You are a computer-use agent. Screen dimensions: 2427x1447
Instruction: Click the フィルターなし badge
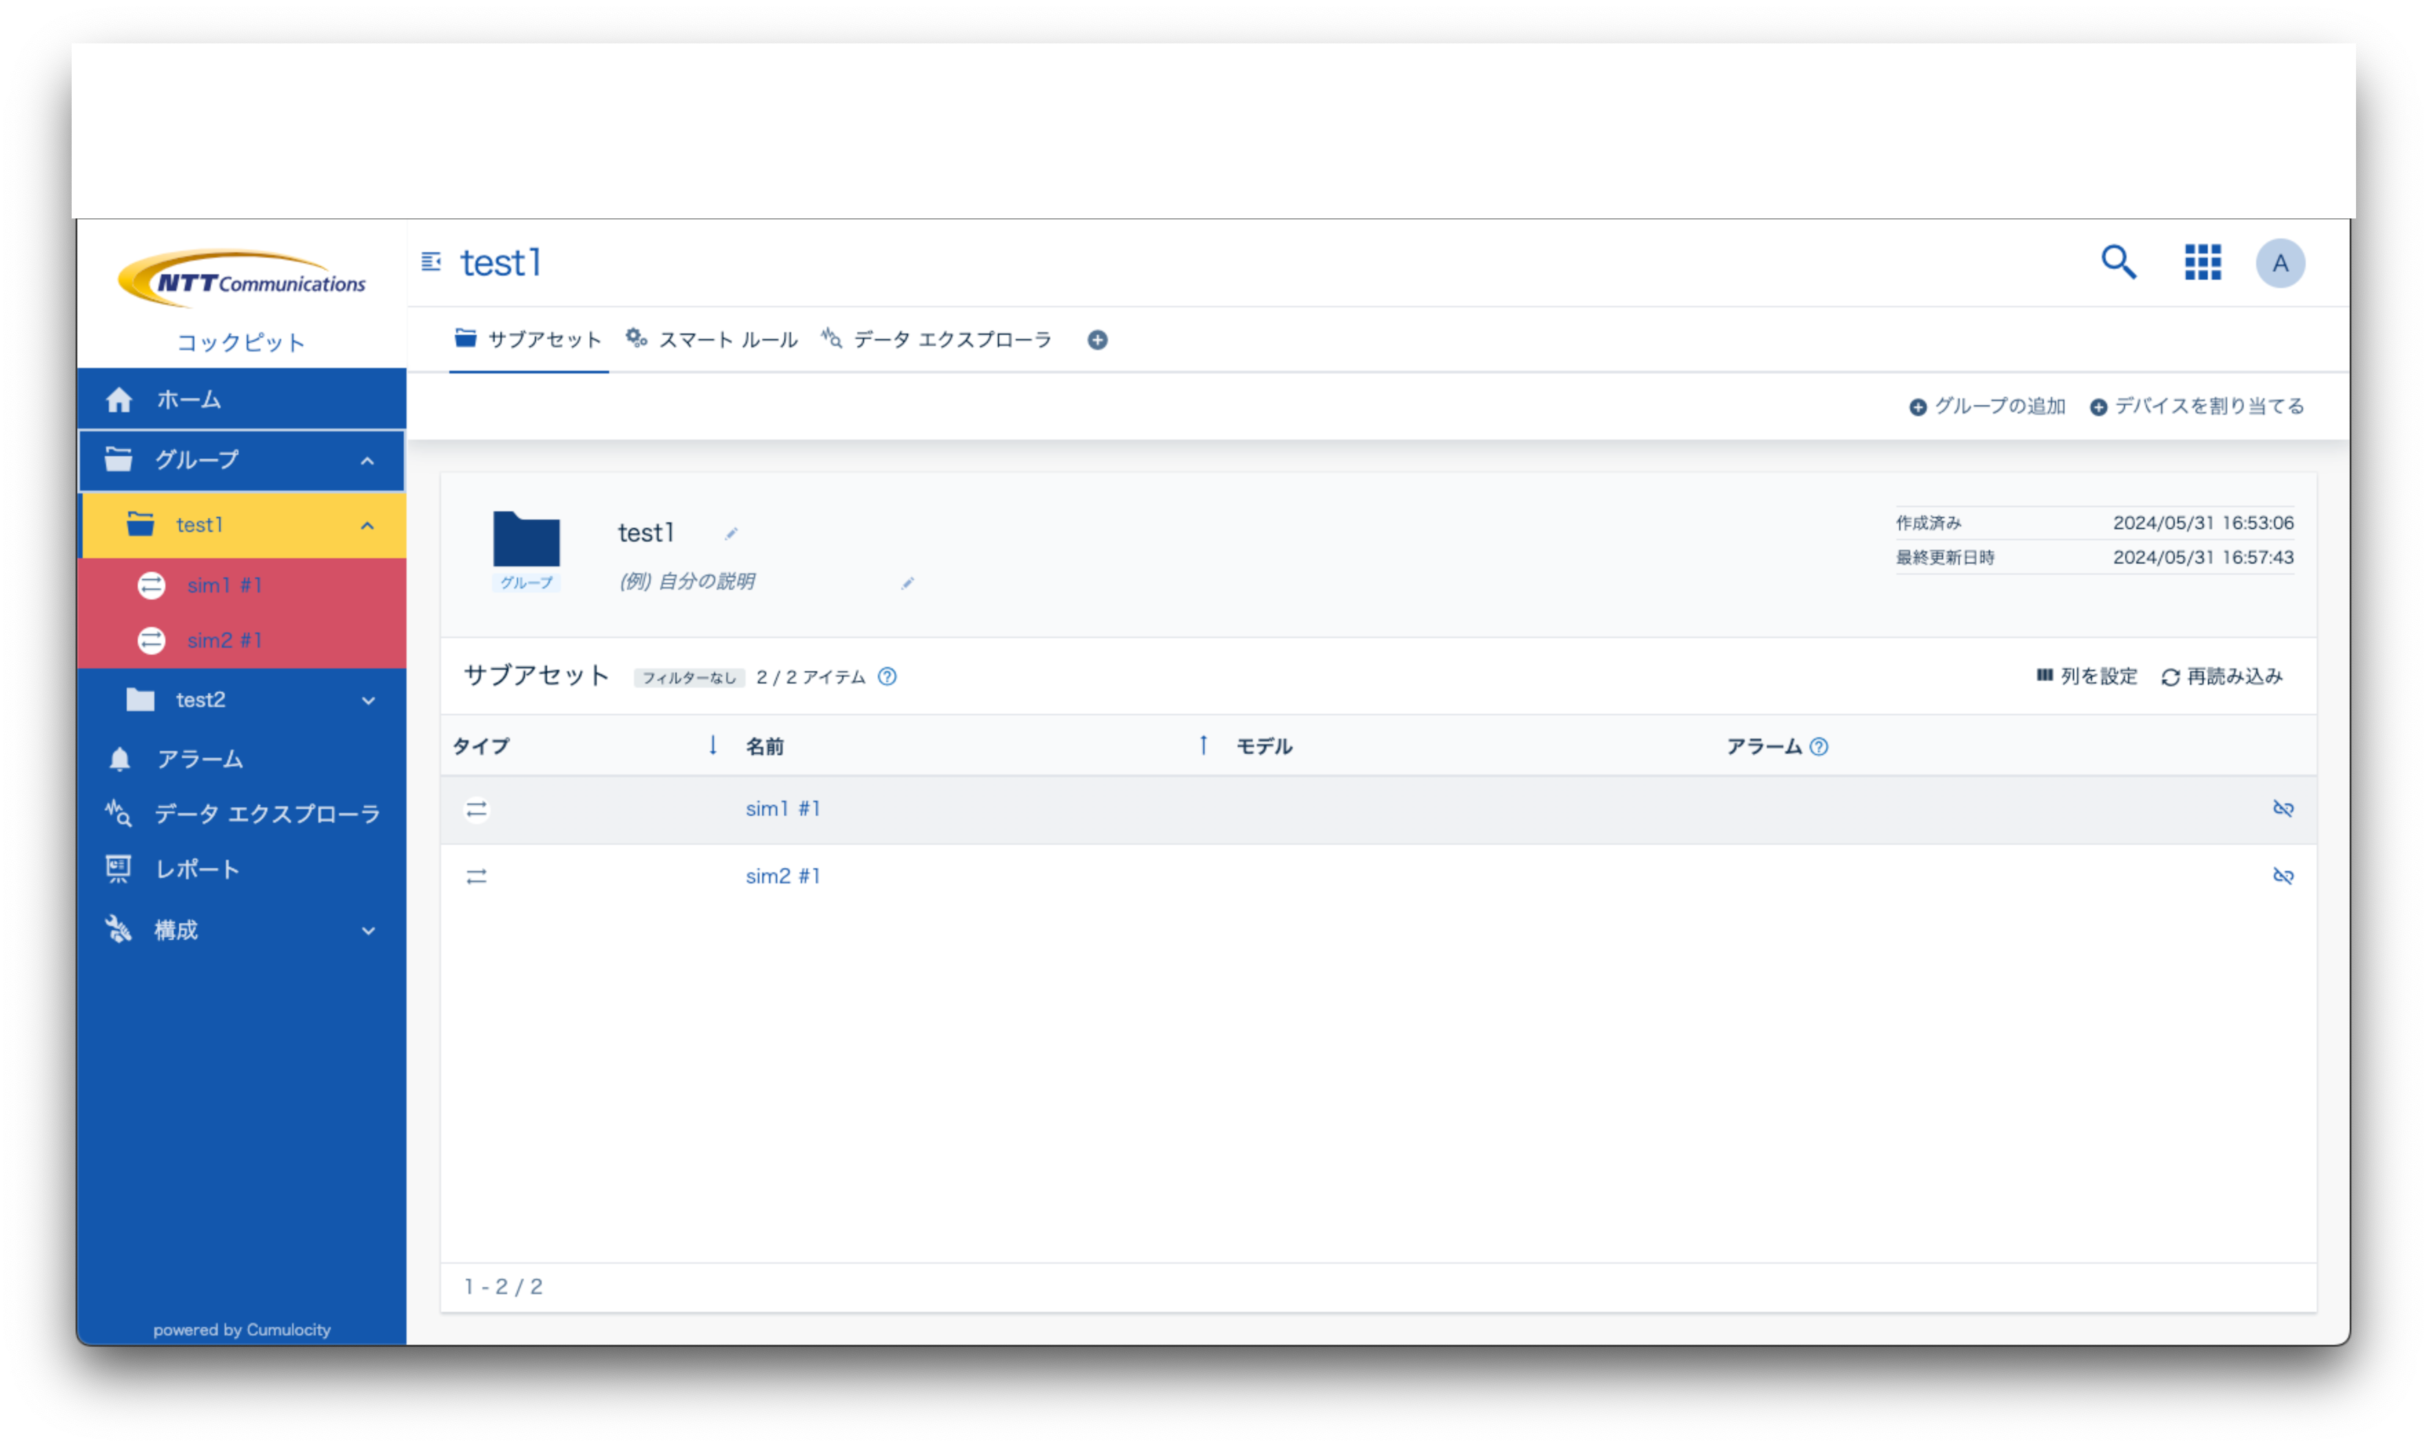pyautogui.click(x=689, y=677)
